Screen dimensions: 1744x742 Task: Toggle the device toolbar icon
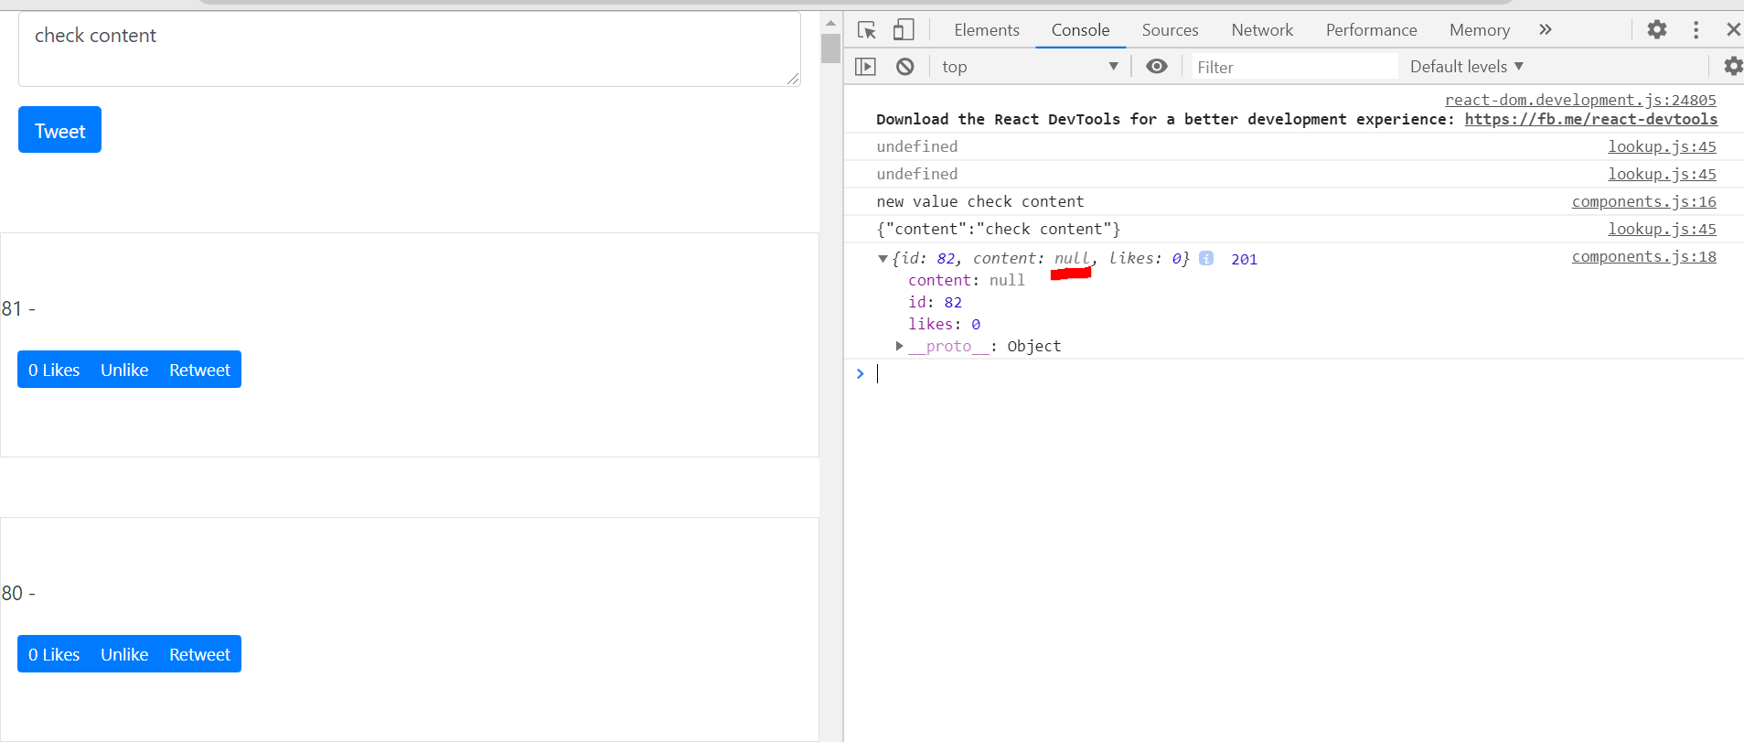pyautogui.click(x=904, y=30)
